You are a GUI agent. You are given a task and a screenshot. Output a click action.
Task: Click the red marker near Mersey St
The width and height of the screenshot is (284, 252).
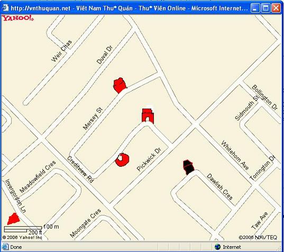[x=120, y=85]
